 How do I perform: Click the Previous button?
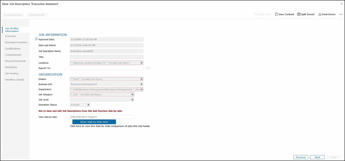(x=301, y=157)
